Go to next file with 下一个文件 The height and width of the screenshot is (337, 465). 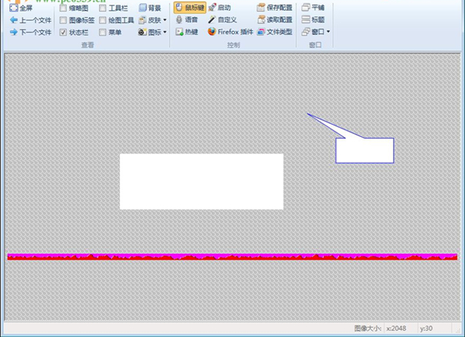pyautogui.click(x=30, y=33)
